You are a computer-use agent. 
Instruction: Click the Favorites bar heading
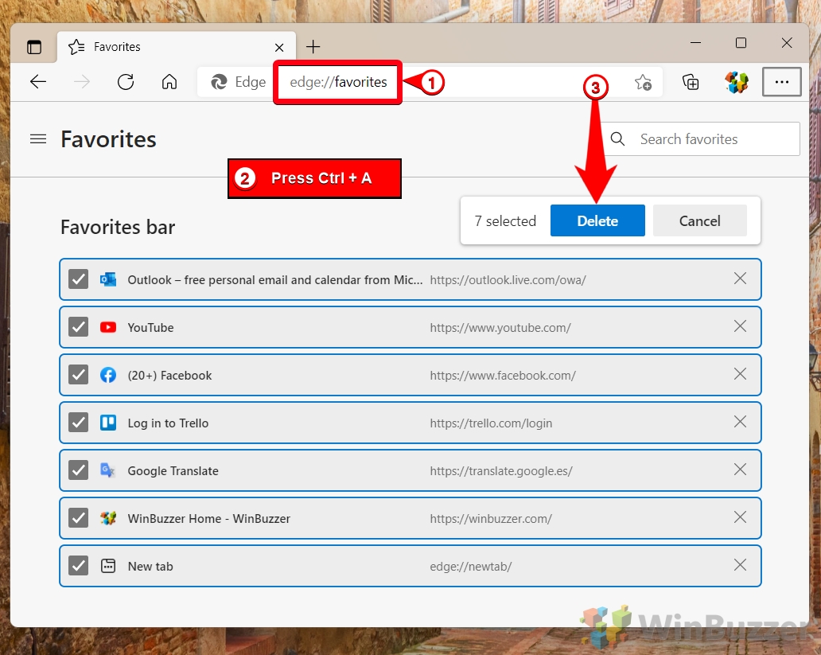click(118, 227)
